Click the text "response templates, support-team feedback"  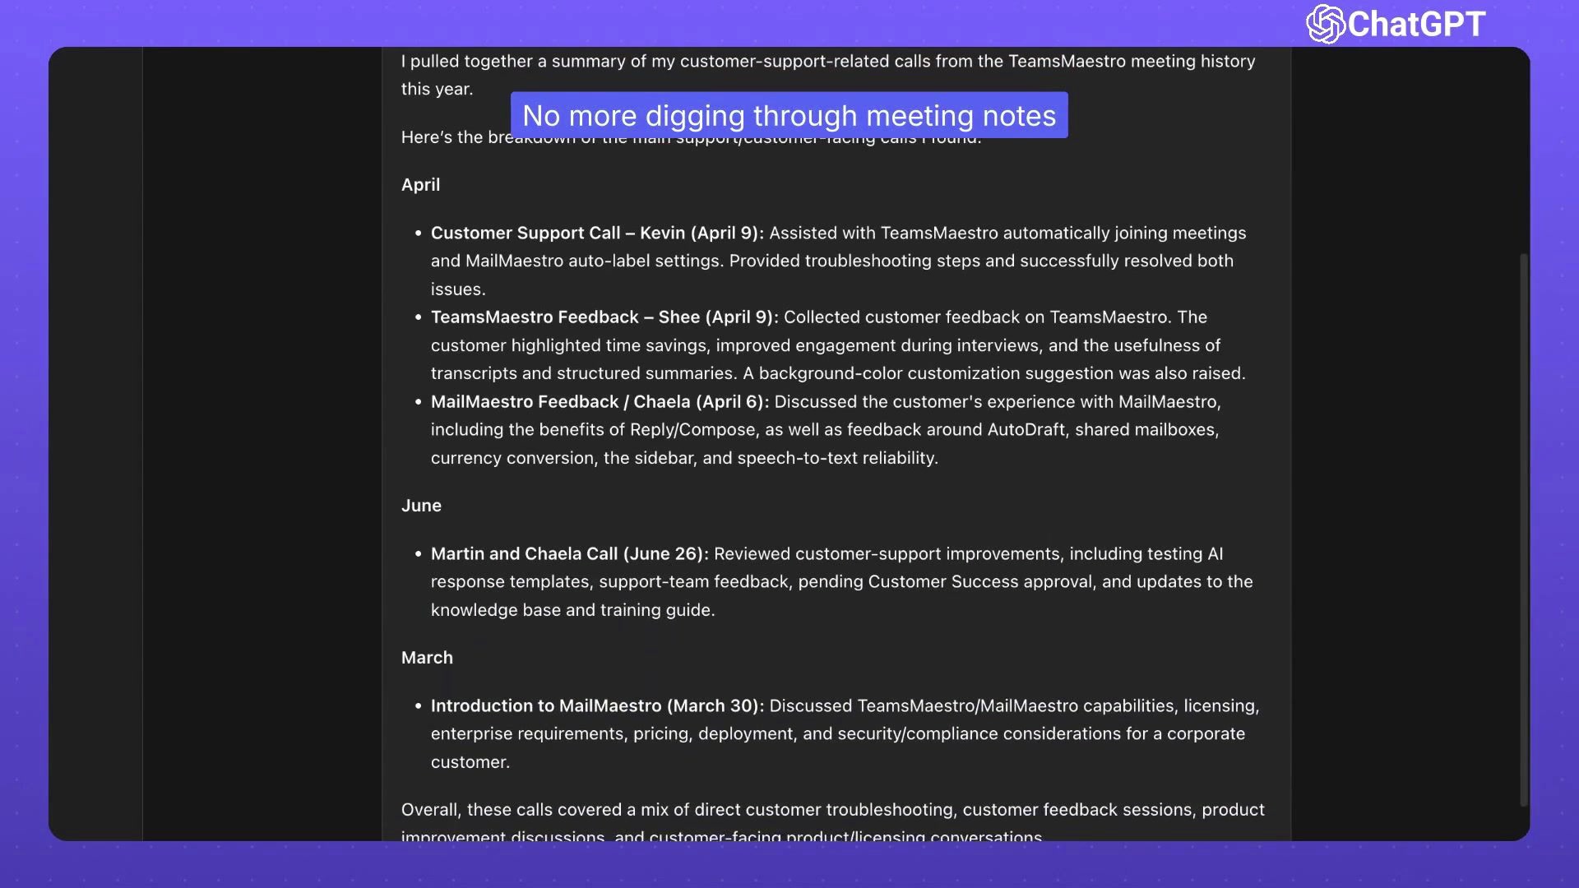pyautogui.click(x=610, y=582)
